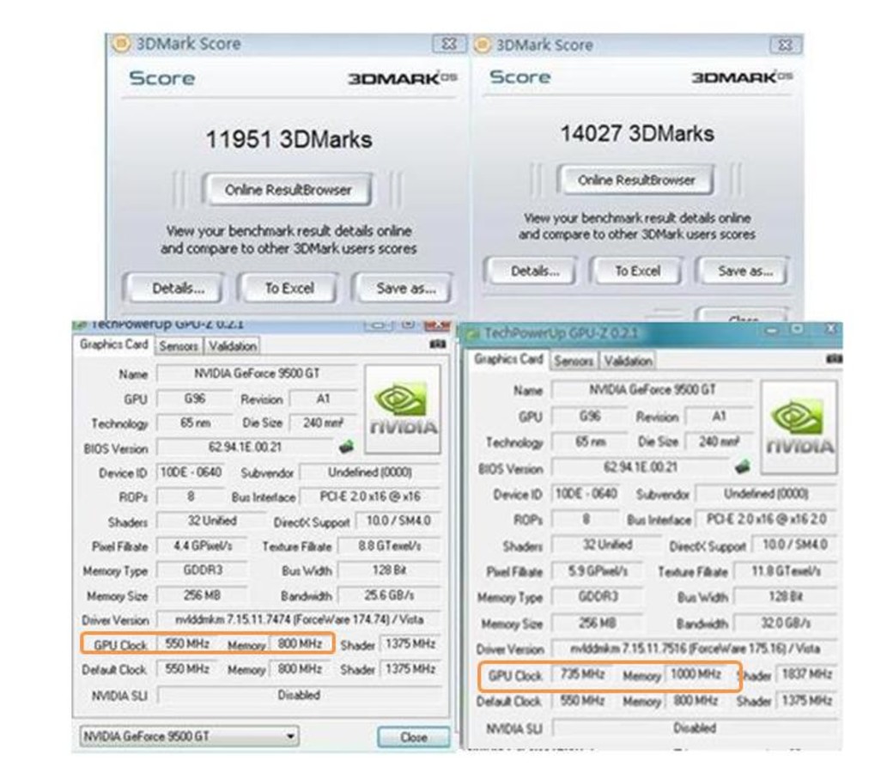Viewport: 887px width, 773px height.
Task: Click Driver Version field in left GPU-Z
Action: [x=299, y=619]
